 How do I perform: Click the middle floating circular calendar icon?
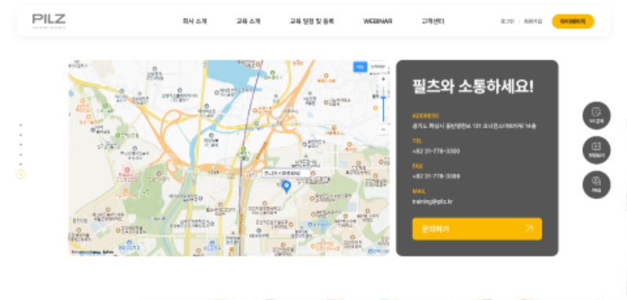point(596,150)
